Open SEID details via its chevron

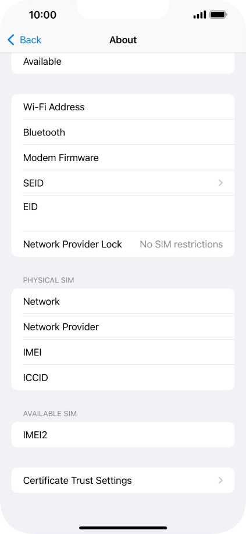(220, 183)
